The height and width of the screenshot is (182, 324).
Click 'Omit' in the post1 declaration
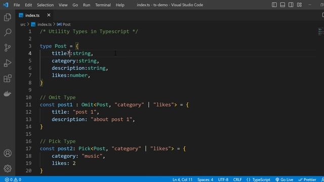pyautogui.click(x=88, y=105)
